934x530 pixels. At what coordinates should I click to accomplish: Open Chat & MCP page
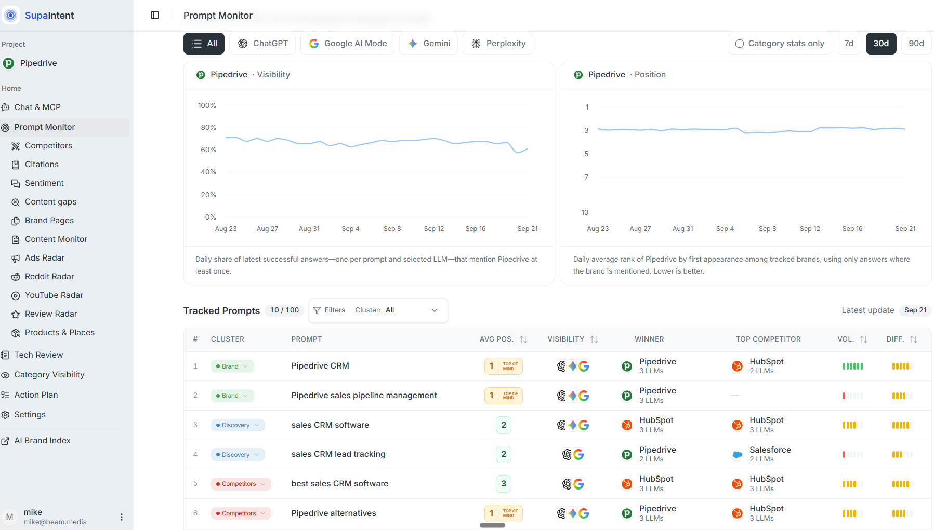[x=31, y=107]
